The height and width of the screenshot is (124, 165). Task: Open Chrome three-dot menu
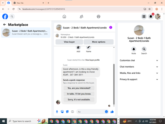pyautogui.click(x=162, y=9)
